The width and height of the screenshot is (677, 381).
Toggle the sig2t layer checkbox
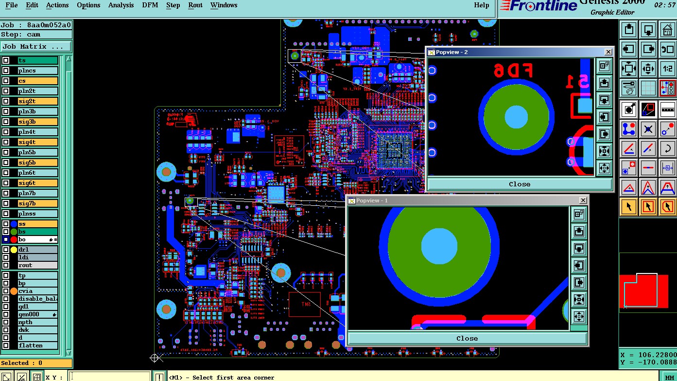coord(6,101)
